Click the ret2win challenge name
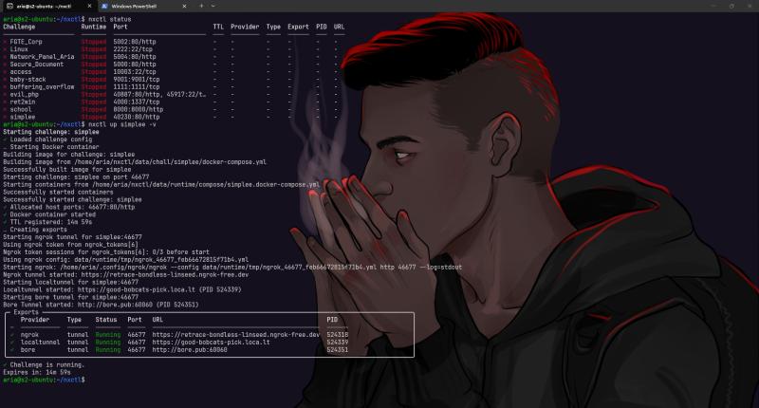The height and width of the screenshot is (408, 759). click(x=23, y=102)
